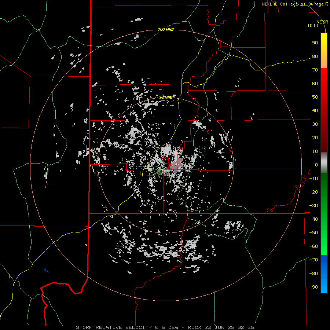Click the [KT] units label

coord(313,25)
